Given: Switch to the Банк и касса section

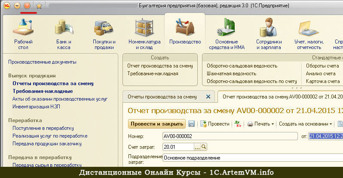Looking at the screenshot, I should pyautogui.click(x=64, y=34).
